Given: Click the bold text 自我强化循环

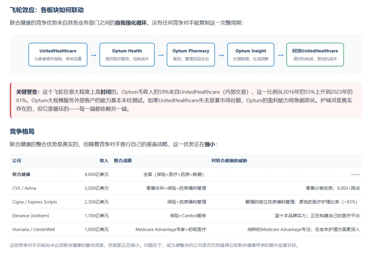Looking at the screenshot, I should pos(131,23).
